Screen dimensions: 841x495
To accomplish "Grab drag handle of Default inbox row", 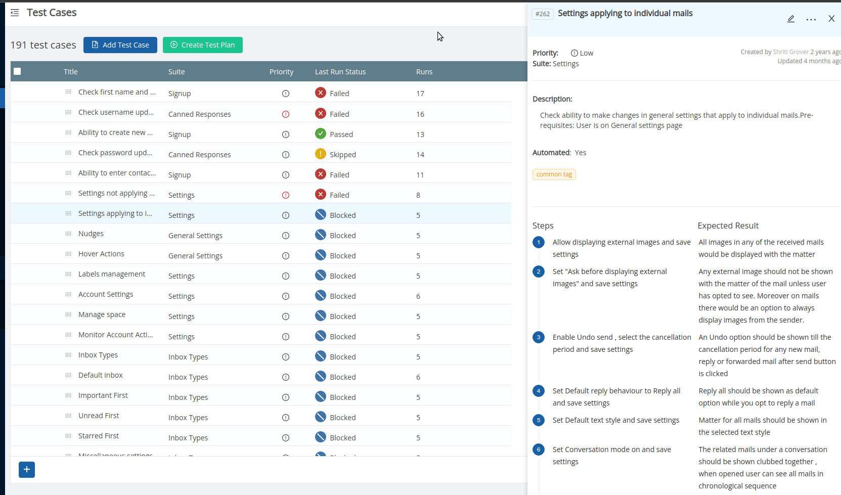I will coord(68,375).
